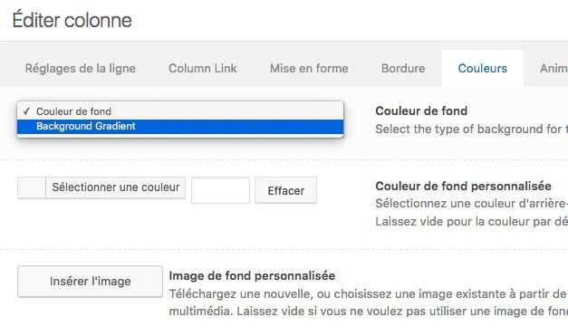Click the 'Laissez vide pour la couleur' text
This screenshot has width=568, height=336.
coord(471,221)
